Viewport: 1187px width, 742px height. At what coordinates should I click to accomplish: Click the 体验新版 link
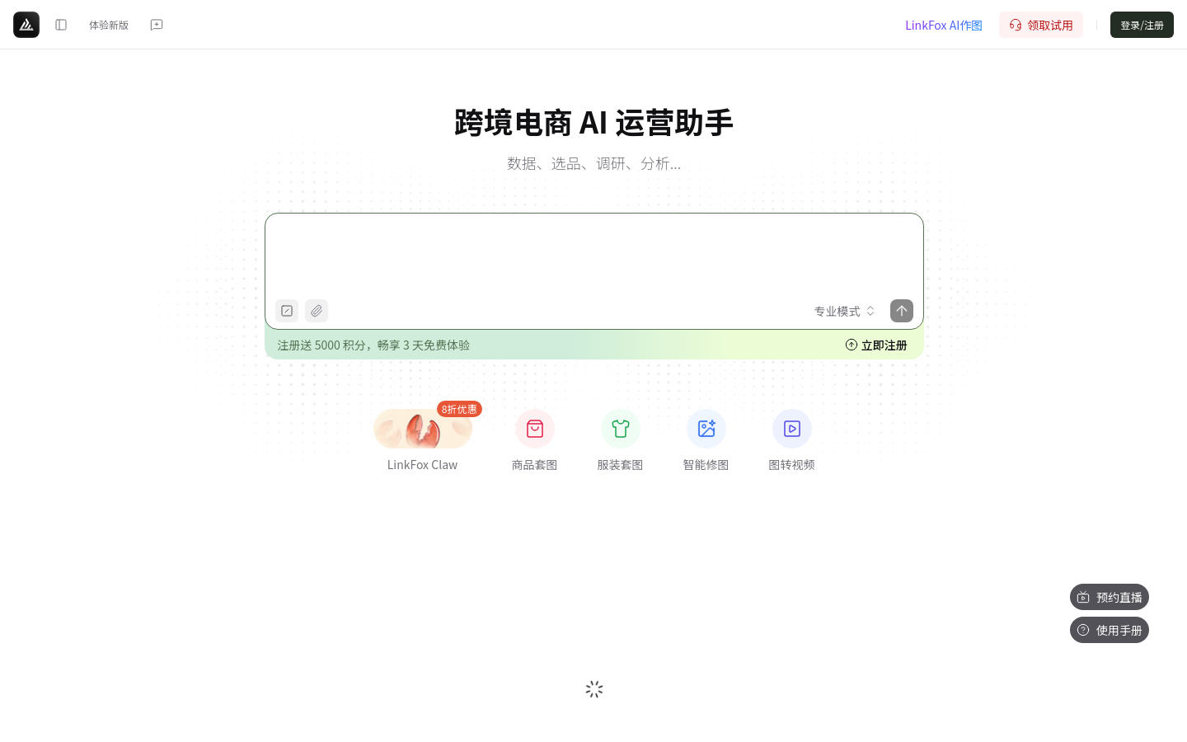pyautogui.click(x=109, y=25)
